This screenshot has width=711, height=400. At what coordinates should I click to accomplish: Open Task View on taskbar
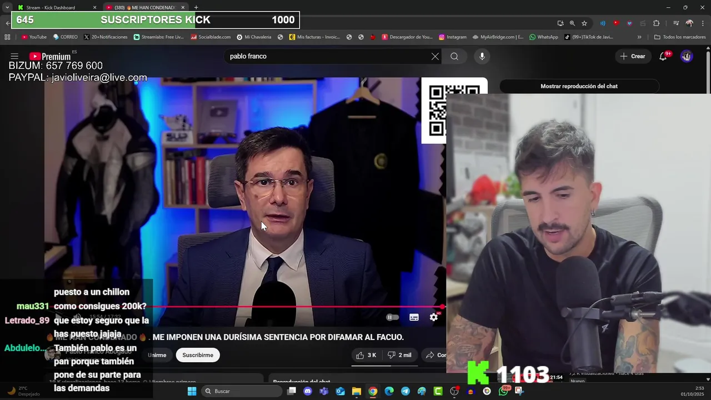click(x=292, y=391)
